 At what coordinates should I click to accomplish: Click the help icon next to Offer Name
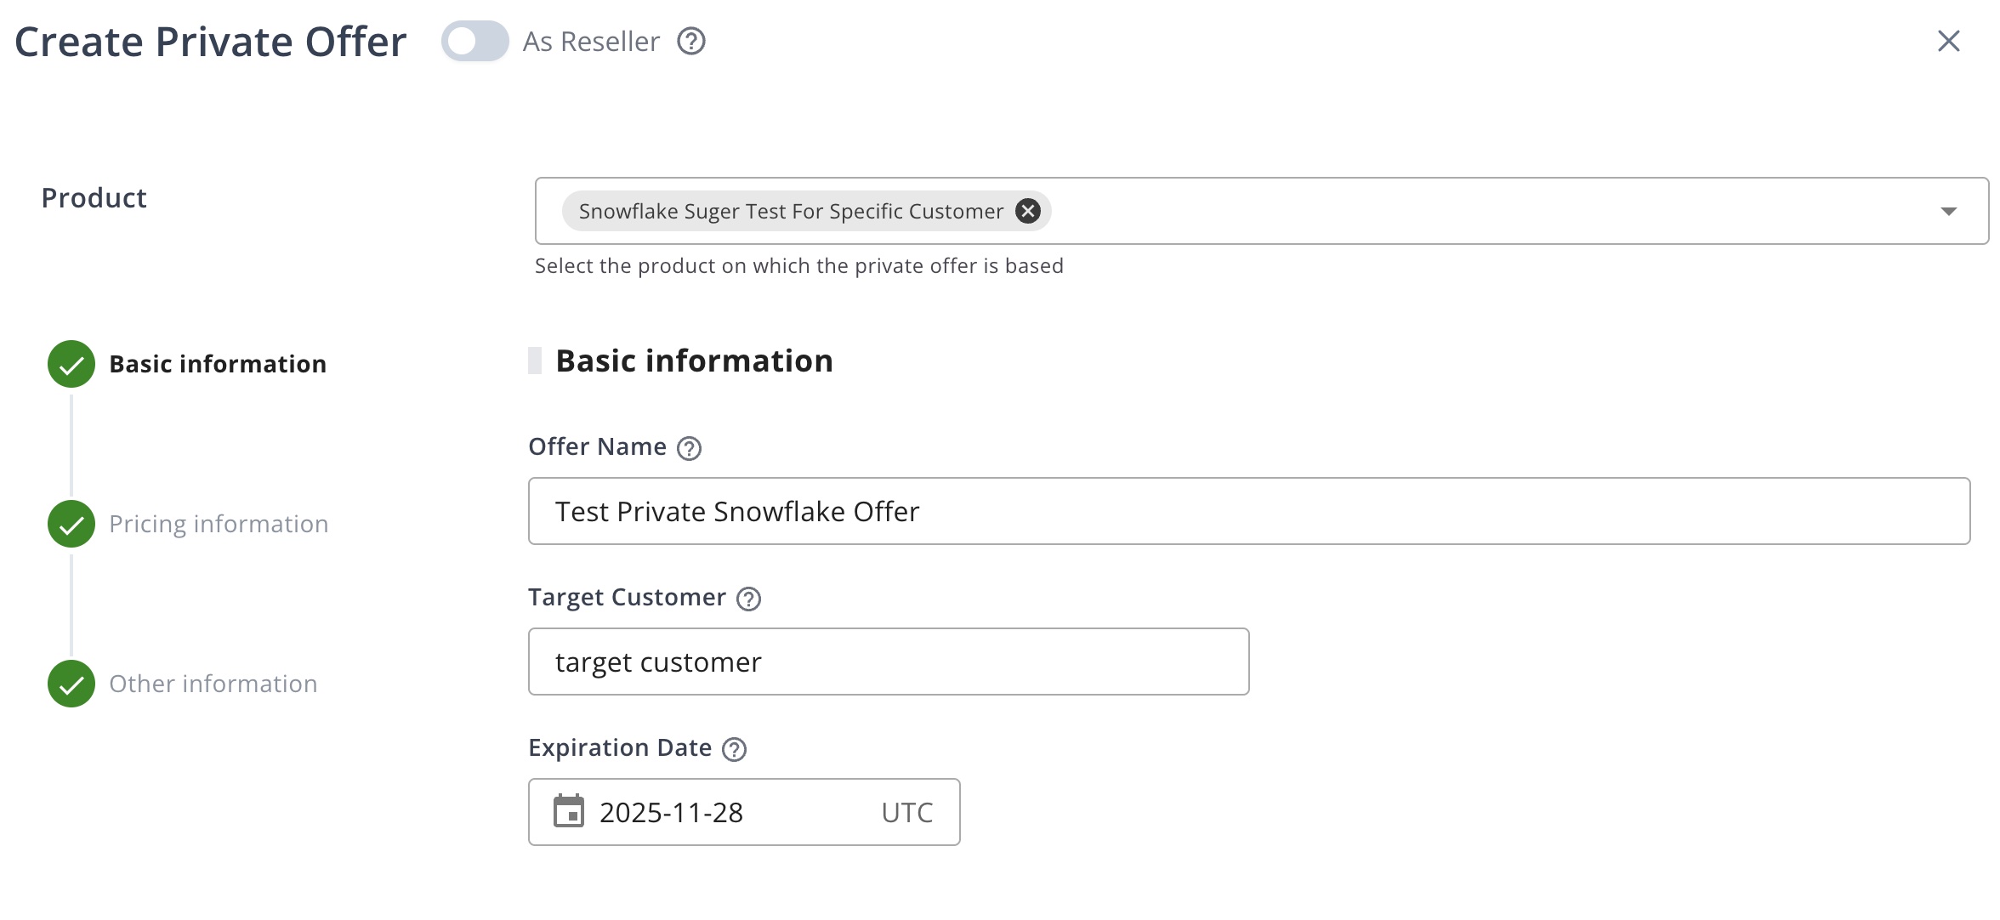[689, 448]
